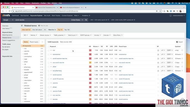This screenshot has width=190, height=107.
Task: Click the hamburger menu beside Related terms
Action: [22, 26]
